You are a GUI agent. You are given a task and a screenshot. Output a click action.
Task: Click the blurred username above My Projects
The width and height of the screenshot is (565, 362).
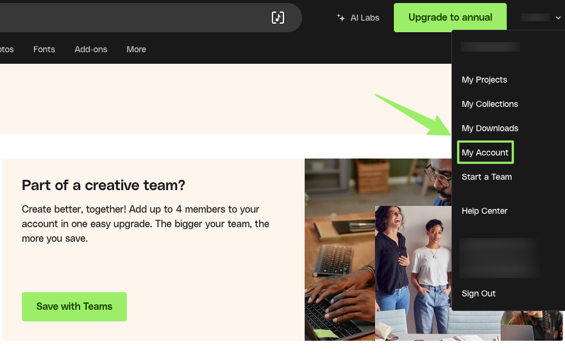(490, 47)
